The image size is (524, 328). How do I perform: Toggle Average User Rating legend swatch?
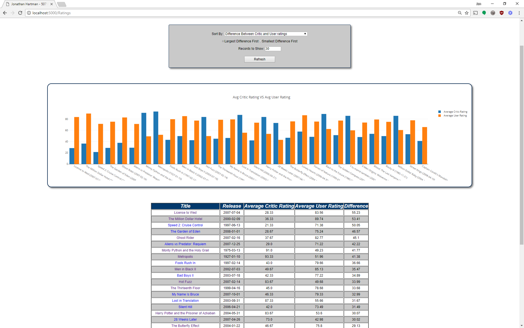[x=439, y=116]
